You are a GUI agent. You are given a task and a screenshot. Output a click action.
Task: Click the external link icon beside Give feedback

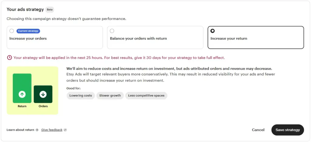65,130
